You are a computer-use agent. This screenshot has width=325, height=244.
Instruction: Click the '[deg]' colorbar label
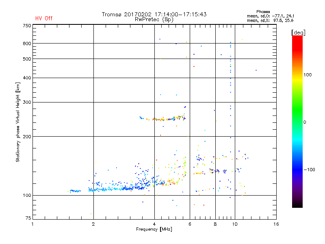(x=298, y=33)
